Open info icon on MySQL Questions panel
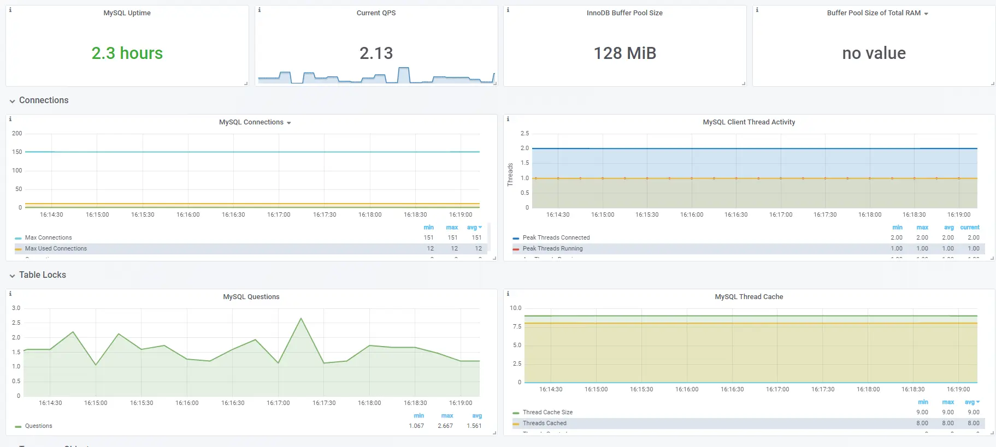Viewport: 996px width, 447px height. coord(10,294)
